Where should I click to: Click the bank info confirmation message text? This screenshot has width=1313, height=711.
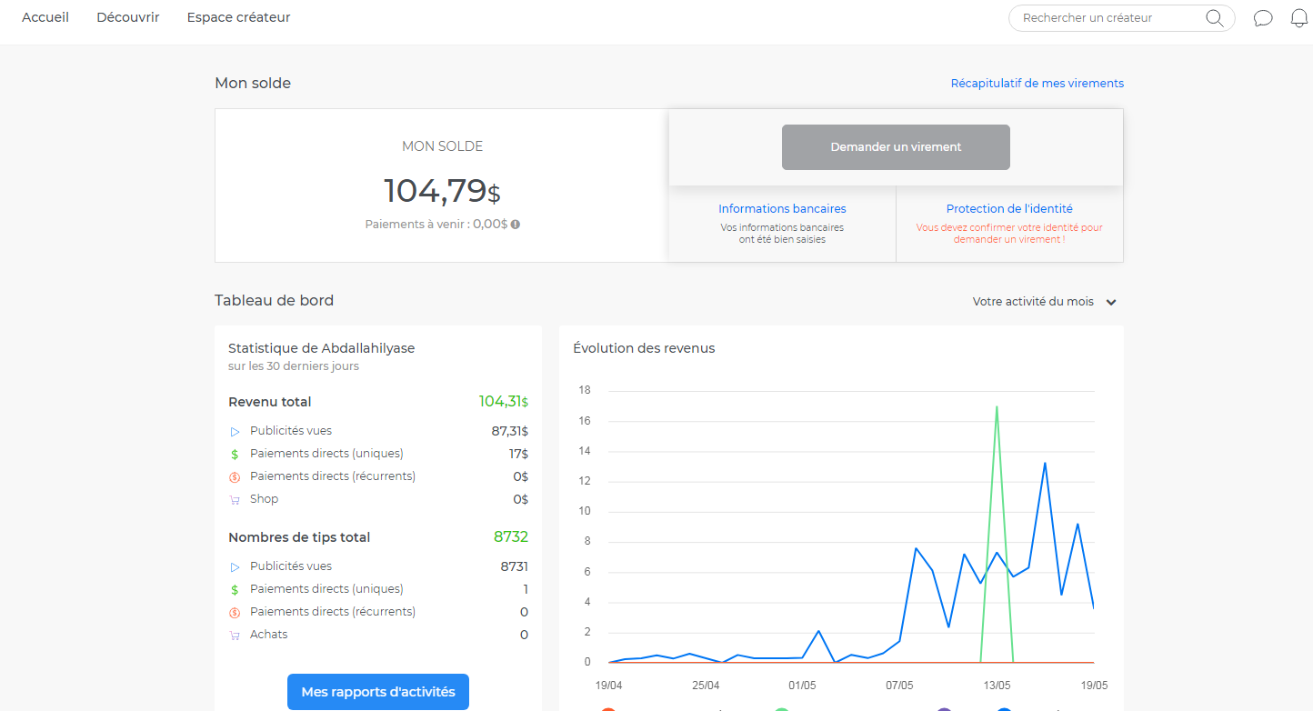[x=782, y=234]
